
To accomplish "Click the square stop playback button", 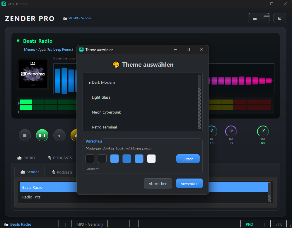I will click(25, 136).
